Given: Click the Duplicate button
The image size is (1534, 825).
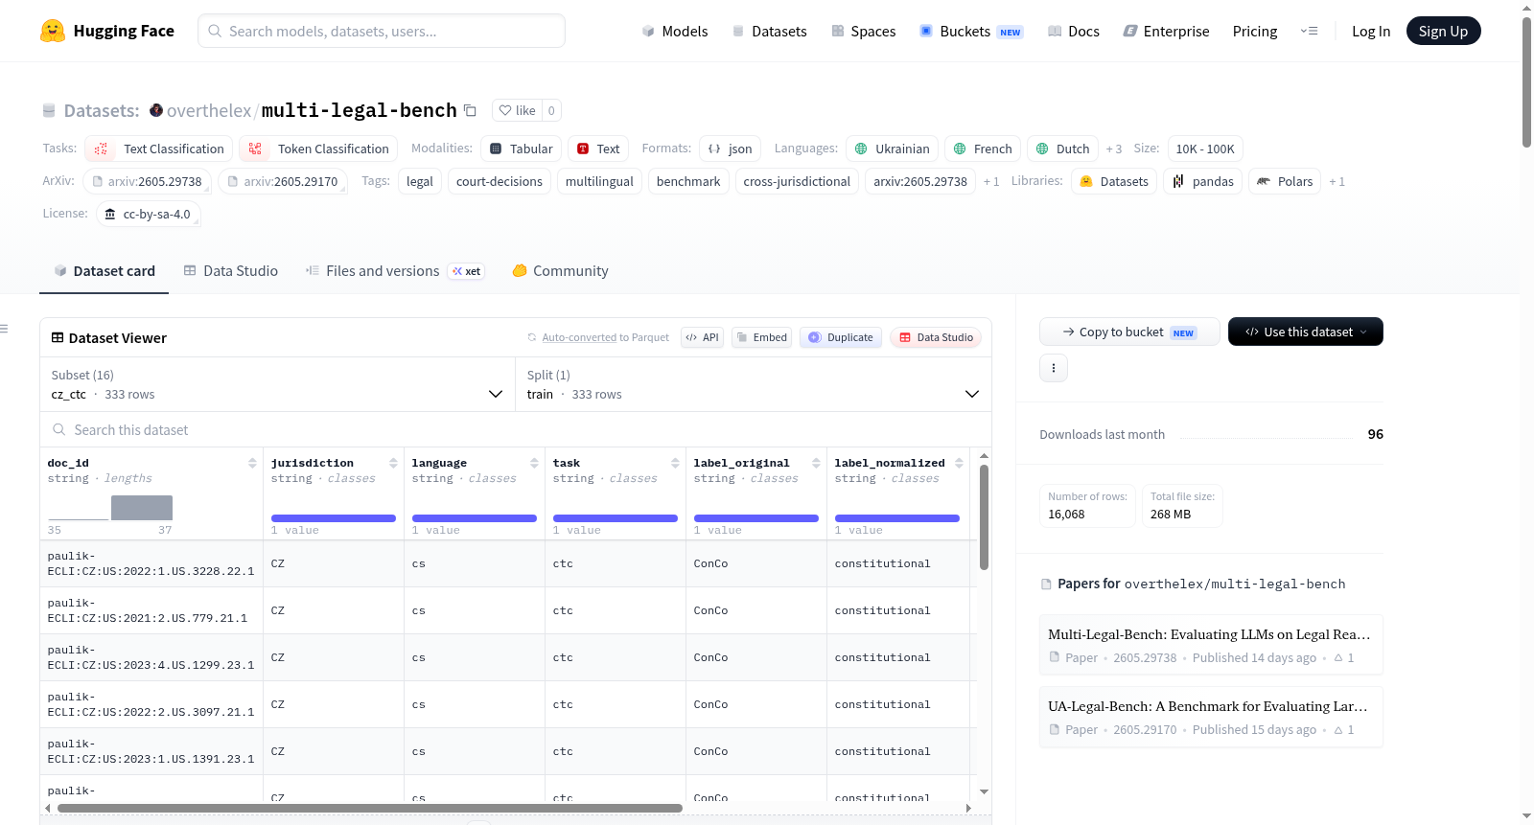Looking at the screenshot, I should click(841, 337).
